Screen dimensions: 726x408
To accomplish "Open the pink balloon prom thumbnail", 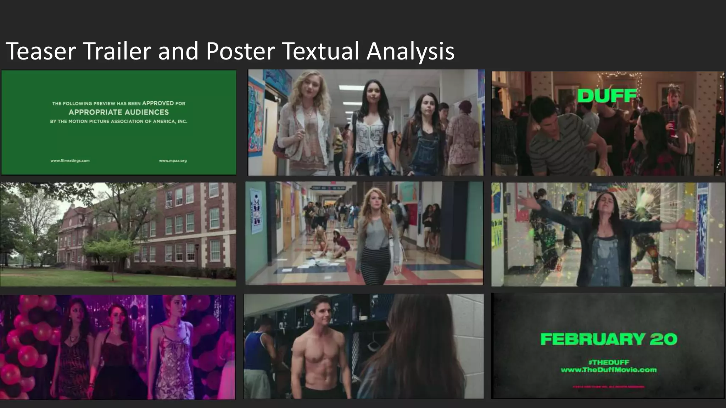I will click(118, 347).
